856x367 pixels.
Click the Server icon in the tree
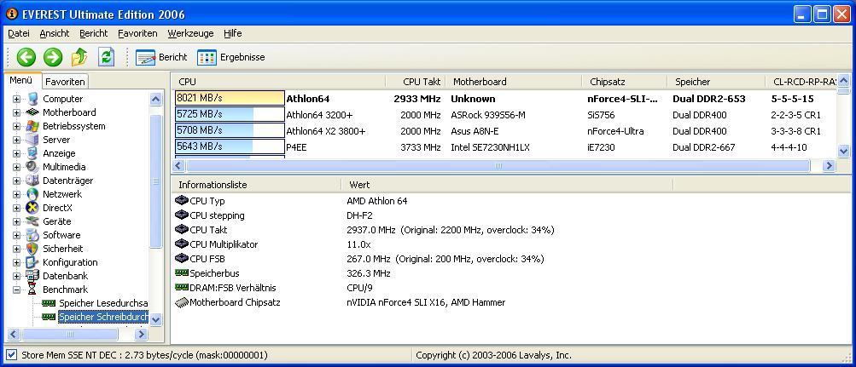click(x=32, y=140)
